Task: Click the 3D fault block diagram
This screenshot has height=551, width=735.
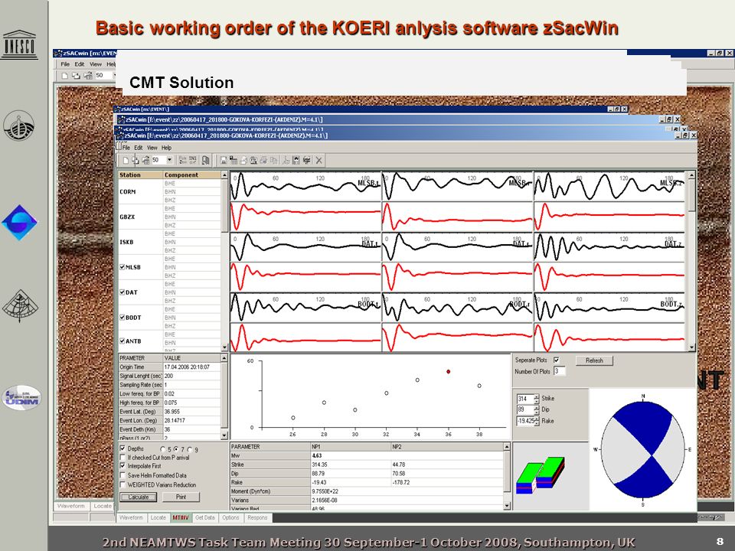Action: [x=541, y=474]
